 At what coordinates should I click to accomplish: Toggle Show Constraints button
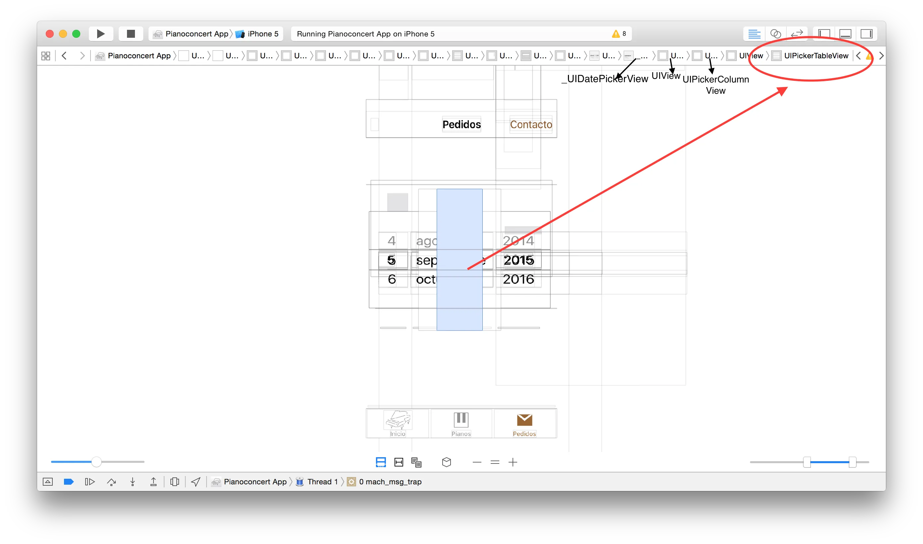pyautogui.click(x=399, y=462)
